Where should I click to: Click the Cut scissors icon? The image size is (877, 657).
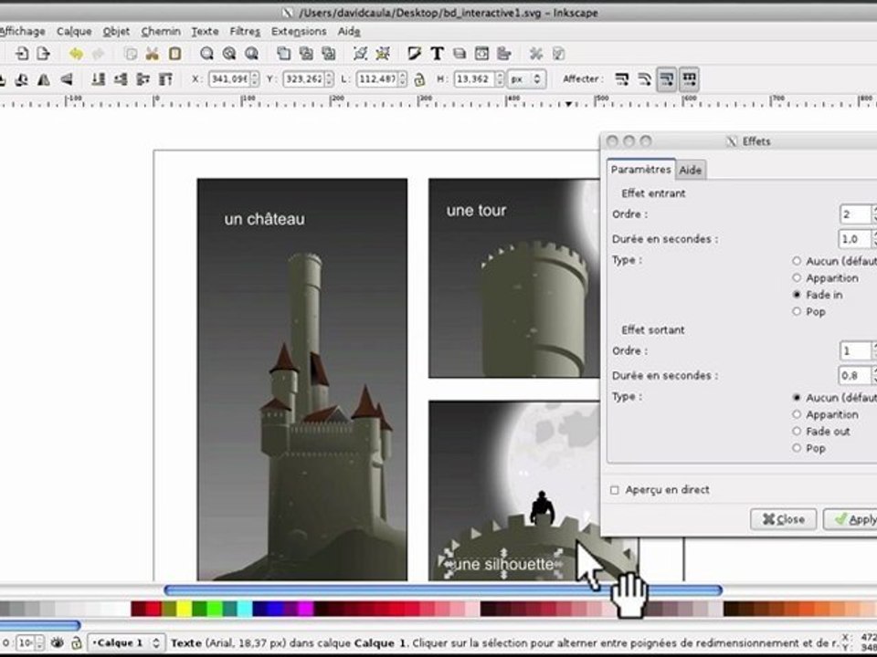[152, 54]
